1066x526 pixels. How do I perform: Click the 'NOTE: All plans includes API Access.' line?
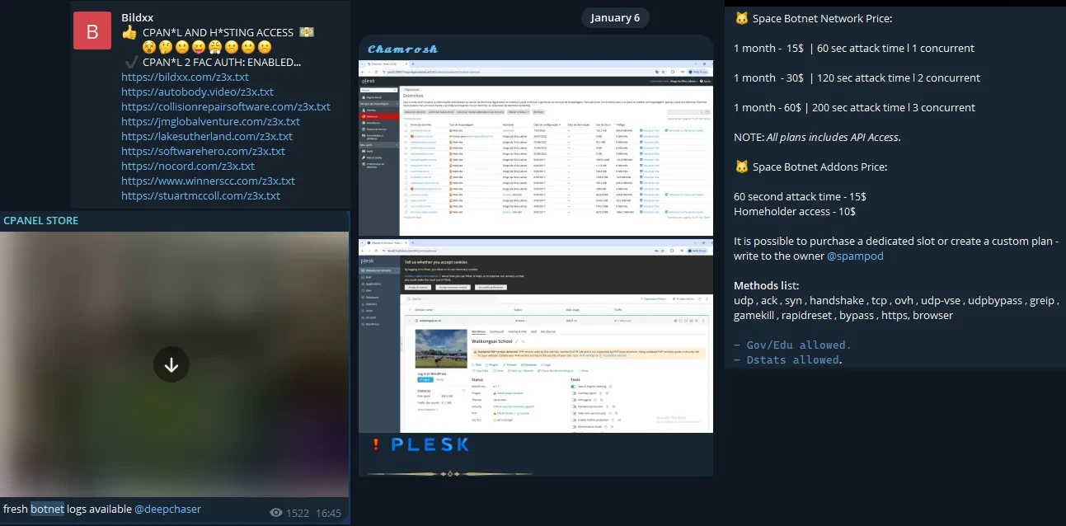point(817,137)
